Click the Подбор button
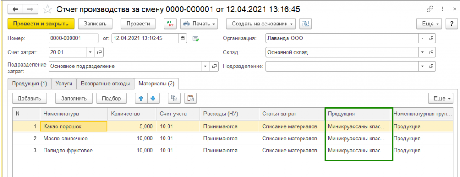This screenshot has height=177, width=460. click(111, 98)
